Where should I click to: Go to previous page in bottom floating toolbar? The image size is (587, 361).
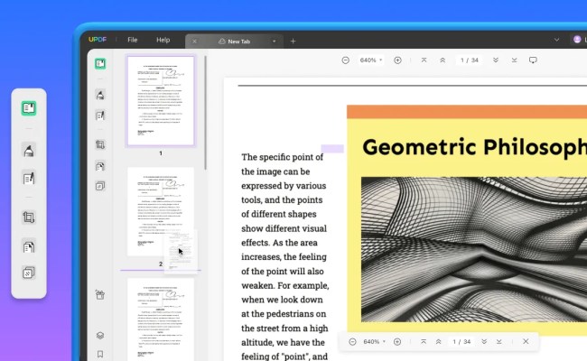click(x=438, y=341)
